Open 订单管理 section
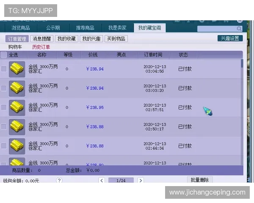 click(17, 38)
